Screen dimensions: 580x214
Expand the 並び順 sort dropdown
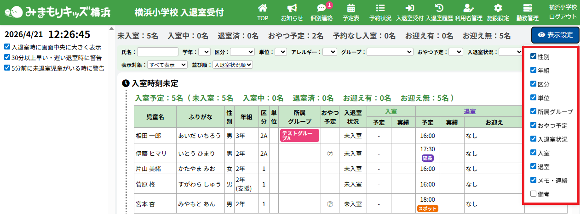pos(233,65)
